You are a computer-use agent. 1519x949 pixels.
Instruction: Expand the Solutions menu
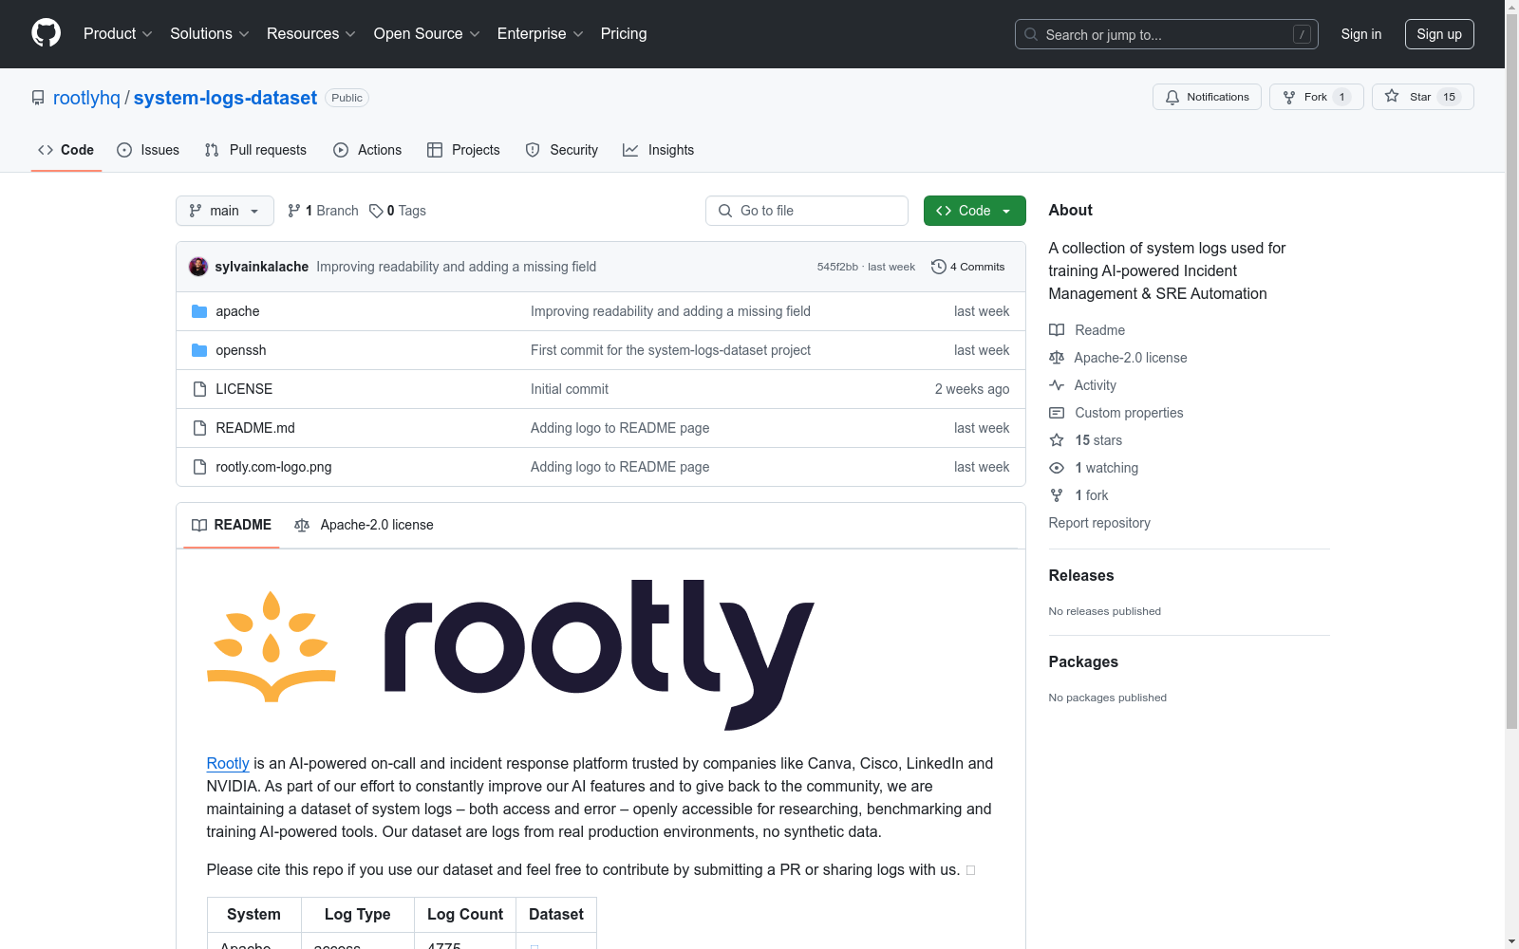click(210, 33)
